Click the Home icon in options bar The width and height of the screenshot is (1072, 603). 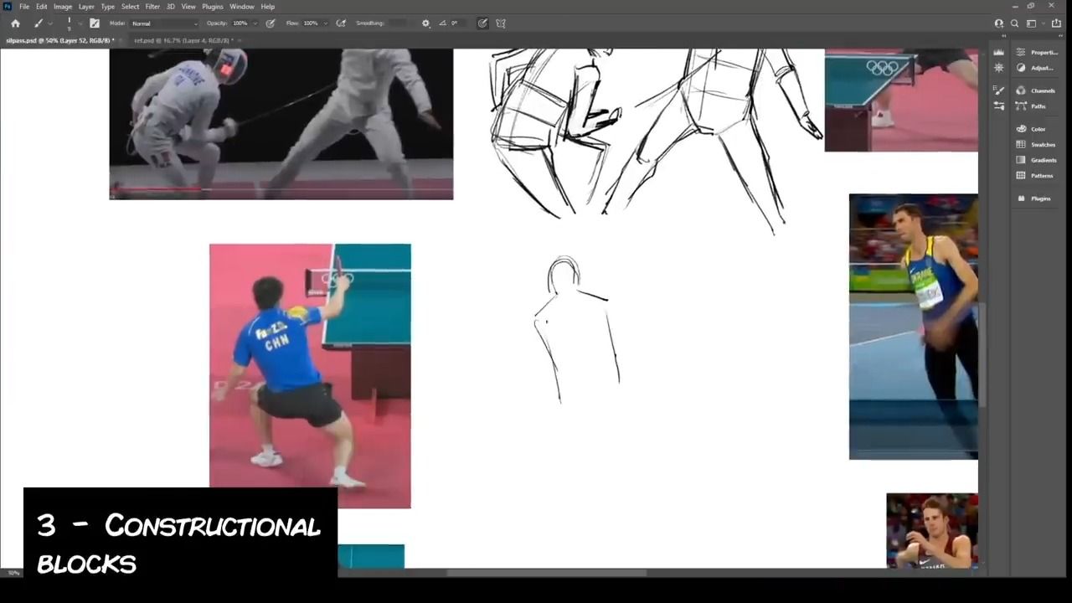pos(15,23)
